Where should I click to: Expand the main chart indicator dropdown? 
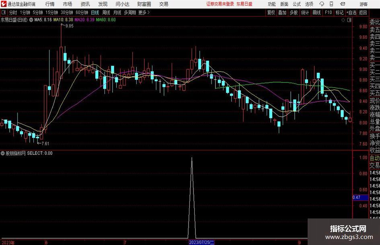pyautogui.click(x=31, y=20)
